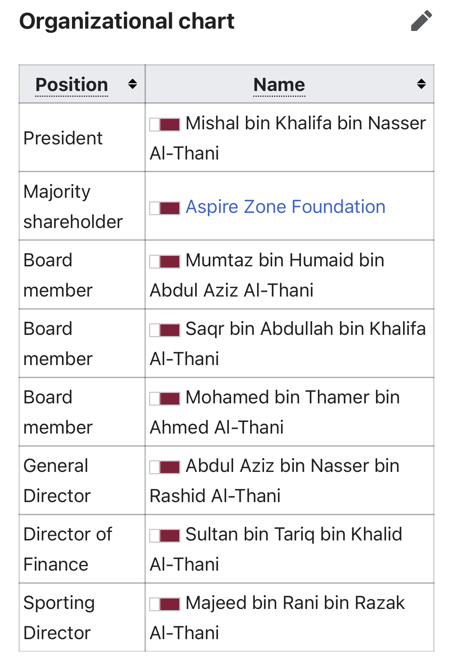
Task: Click the Sporting Director cell
Action: (x=82, y=617)
